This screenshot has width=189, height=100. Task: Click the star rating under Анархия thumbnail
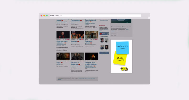[82, 39]
